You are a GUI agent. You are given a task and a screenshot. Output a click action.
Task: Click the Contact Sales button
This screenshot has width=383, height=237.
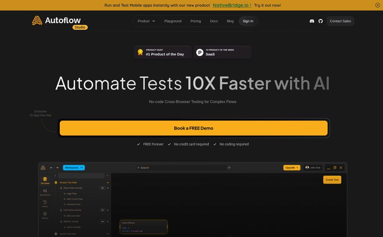point(340,21)
